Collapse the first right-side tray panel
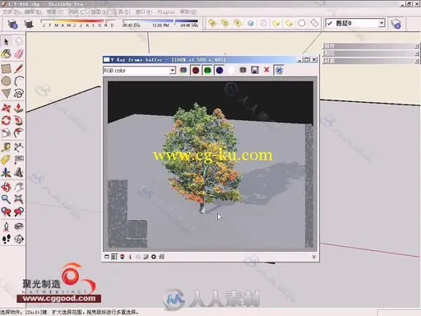Viewport: 421px width, 316px height. (417, 46)
